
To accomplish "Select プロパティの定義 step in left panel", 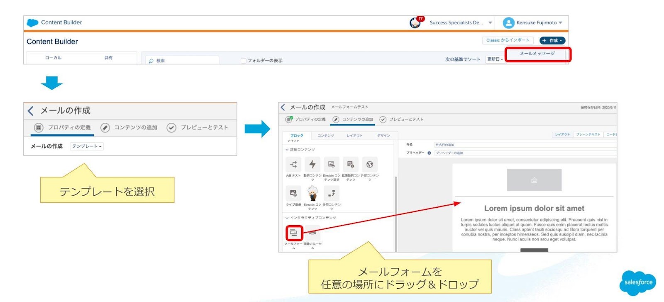I will [63, 128].
